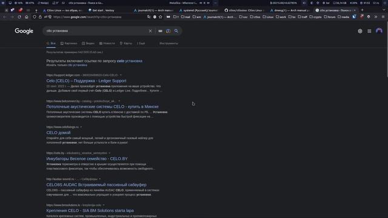This screenshot has height=218, width=388.
Task: Click the Google logo
Action: pyautogui.click(x=24, y=31)
